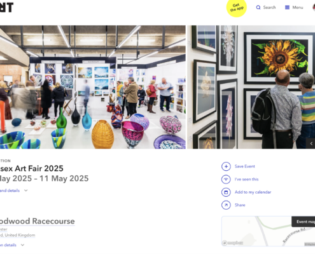The width and height of the screenshot is (315, 254).
Task: Click the previous-image arrow on the gallery
Action: tap(311, 144)
